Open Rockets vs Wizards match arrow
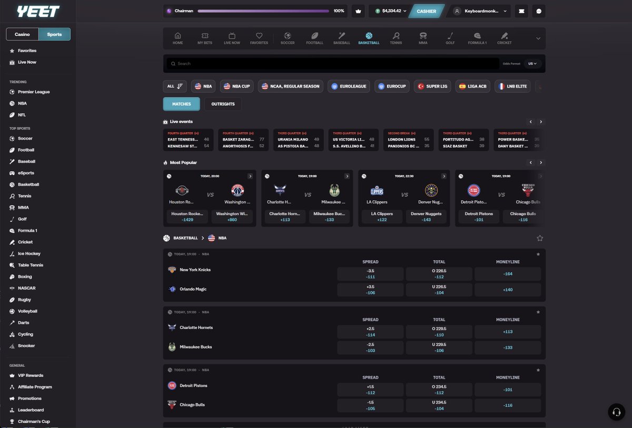The width and height of the screenshot is (632, 428). (250, 176)
